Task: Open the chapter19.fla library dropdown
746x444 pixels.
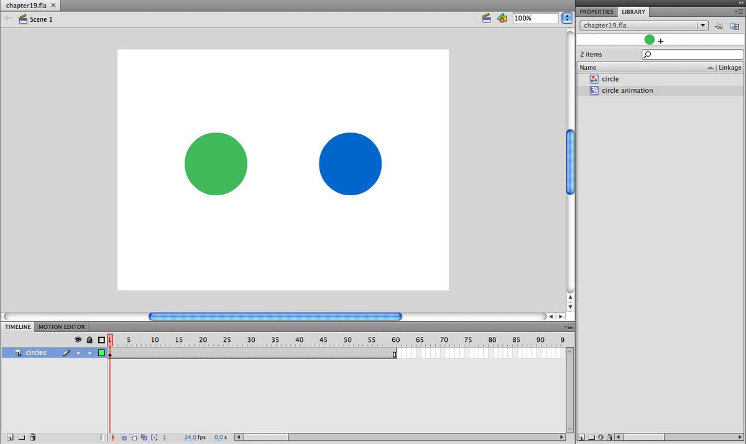Action: click(x=702, y=25)
